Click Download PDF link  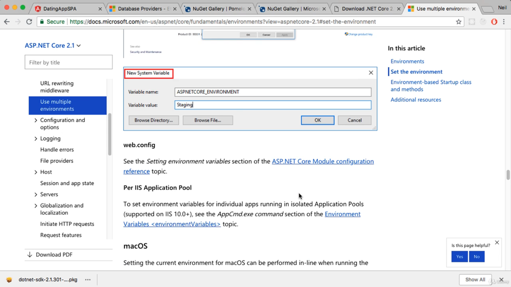54,255
